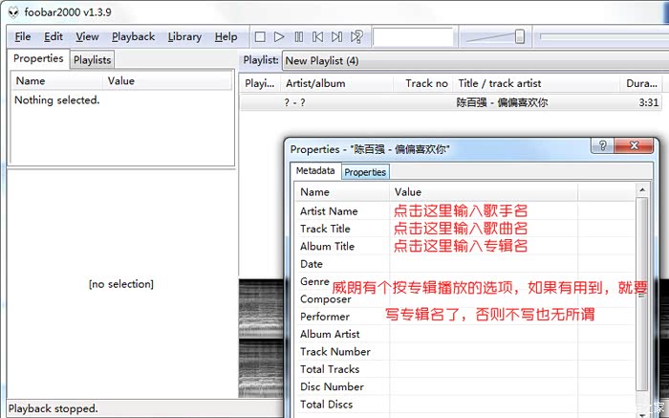Click the Track no column header
669x418 pixels.
point(426,83)
